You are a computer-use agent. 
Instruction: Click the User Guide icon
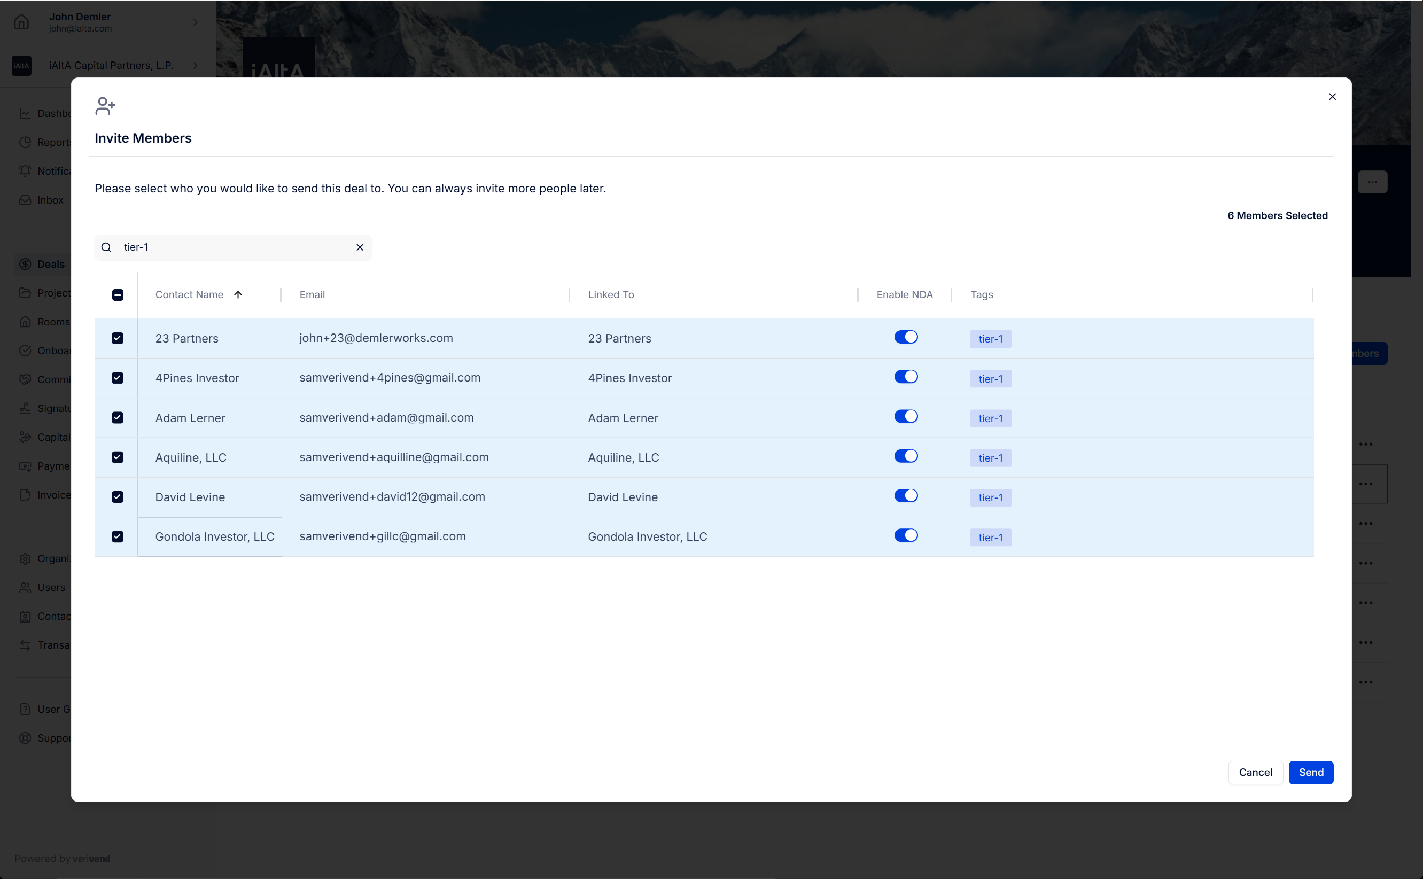tap(25, 709)
